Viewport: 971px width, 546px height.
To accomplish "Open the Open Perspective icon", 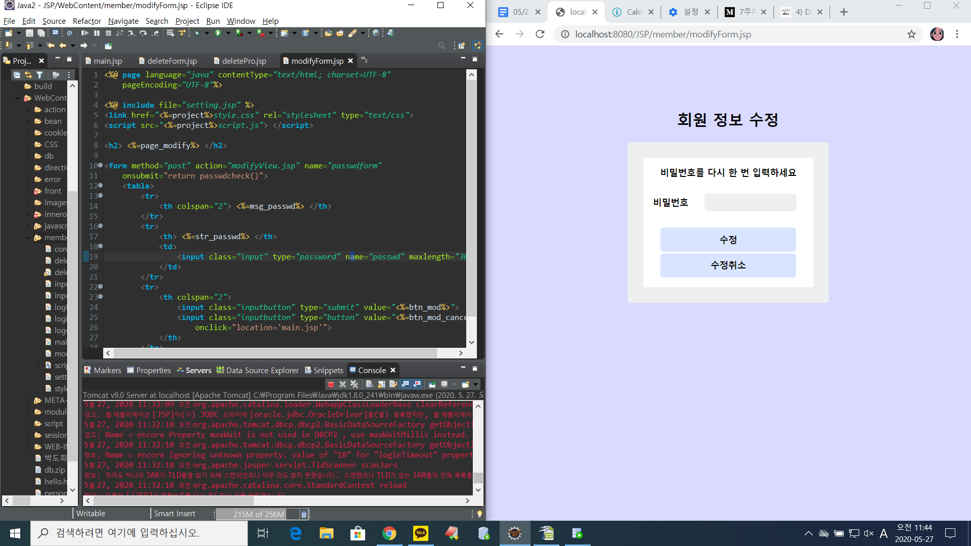I will (461, 45).
